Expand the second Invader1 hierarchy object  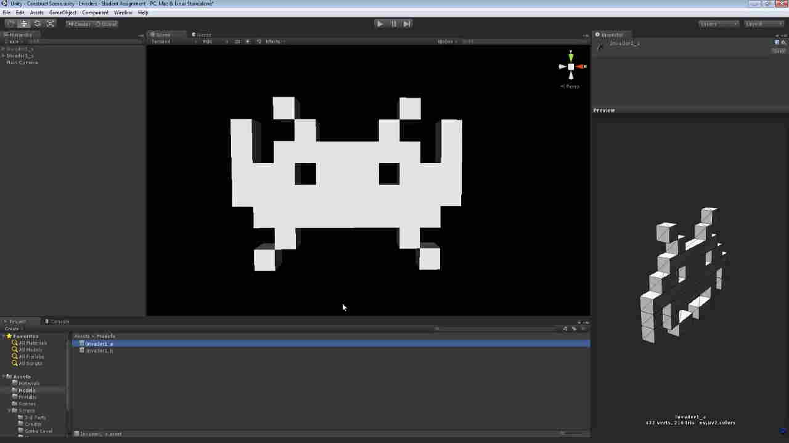[4, 55]
